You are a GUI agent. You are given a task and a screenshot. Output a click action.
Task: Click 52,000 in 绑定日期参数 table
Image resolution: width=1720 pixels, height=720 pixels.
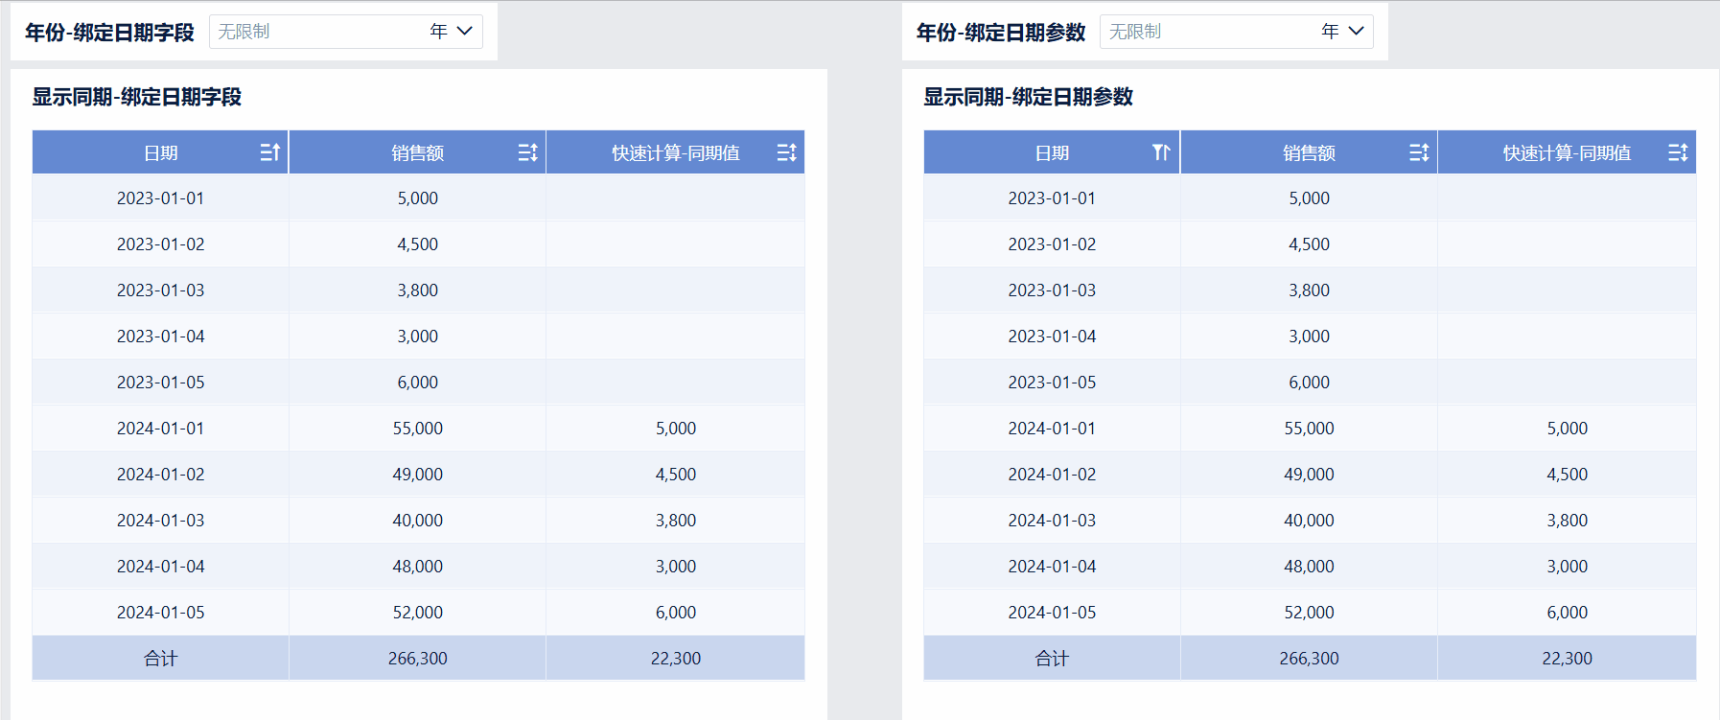[1310, 613]
